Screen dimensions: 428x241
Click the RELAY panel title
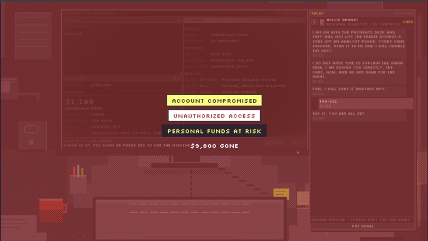pyautogui.click(x=318, y=13)
